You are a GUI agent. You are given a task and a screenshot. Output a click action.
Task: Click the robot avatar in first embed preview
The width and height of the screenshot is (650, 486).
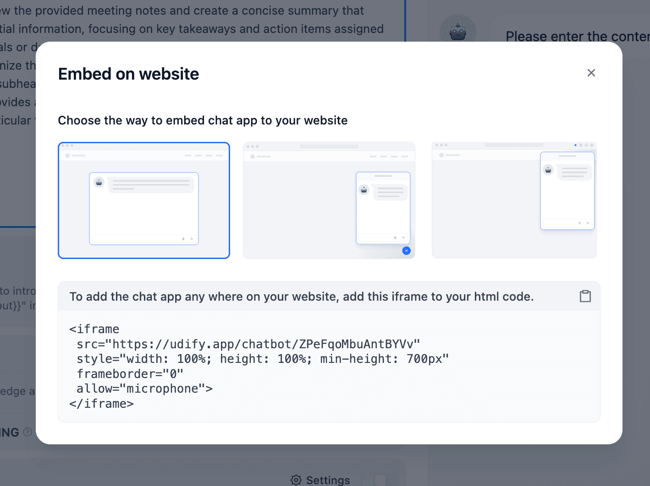click(x=99, y=182)
